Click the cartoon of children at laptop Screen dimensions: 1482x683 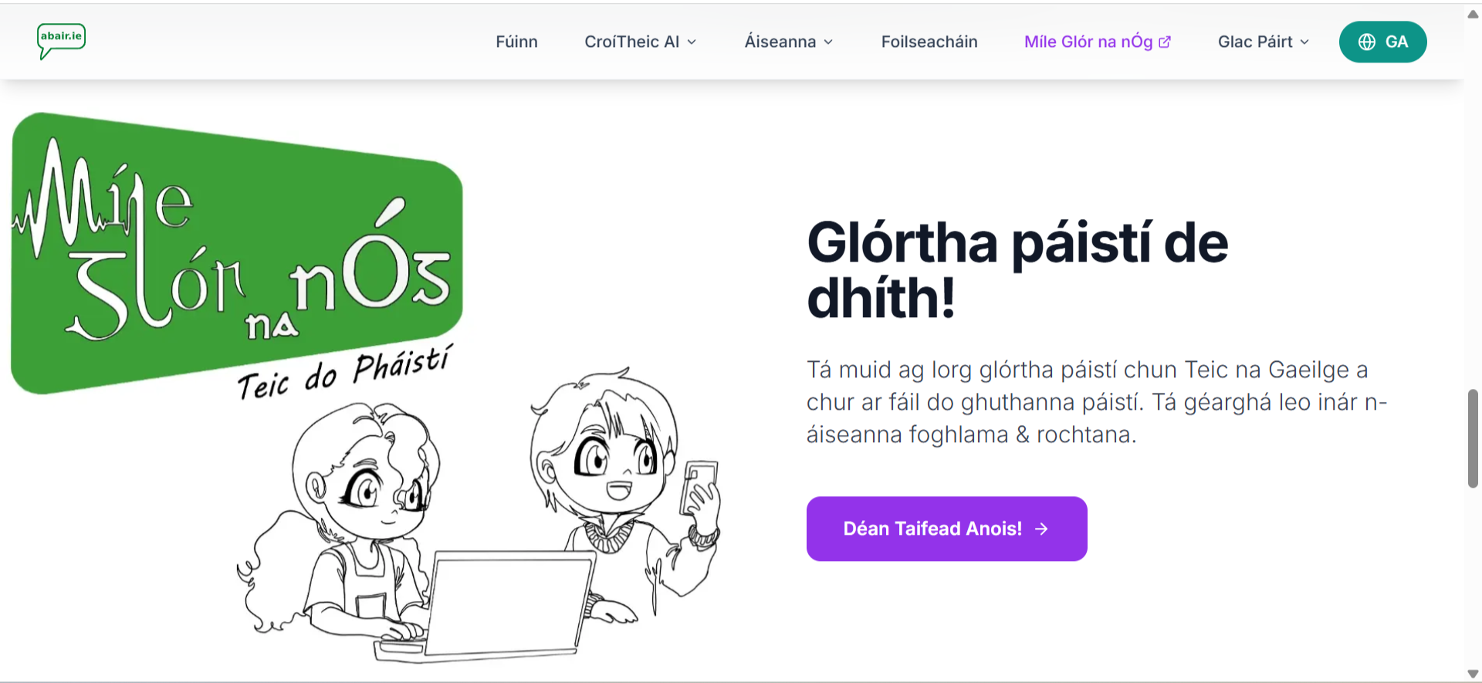[479, 516]
